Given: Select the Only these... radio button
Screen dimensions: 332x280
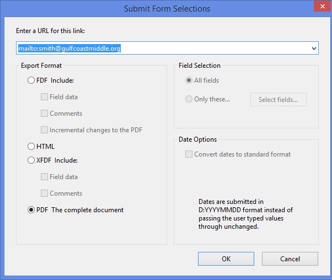Looking at the screenshot, I should click(189, 100).
